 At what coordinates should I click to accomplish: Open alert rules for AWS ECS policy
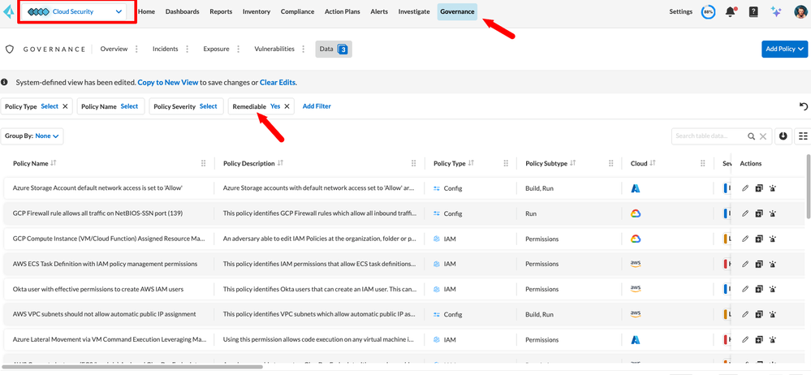[772, 264]
